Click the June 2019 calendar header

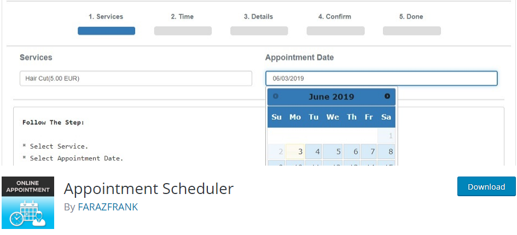tap(331, 97)
